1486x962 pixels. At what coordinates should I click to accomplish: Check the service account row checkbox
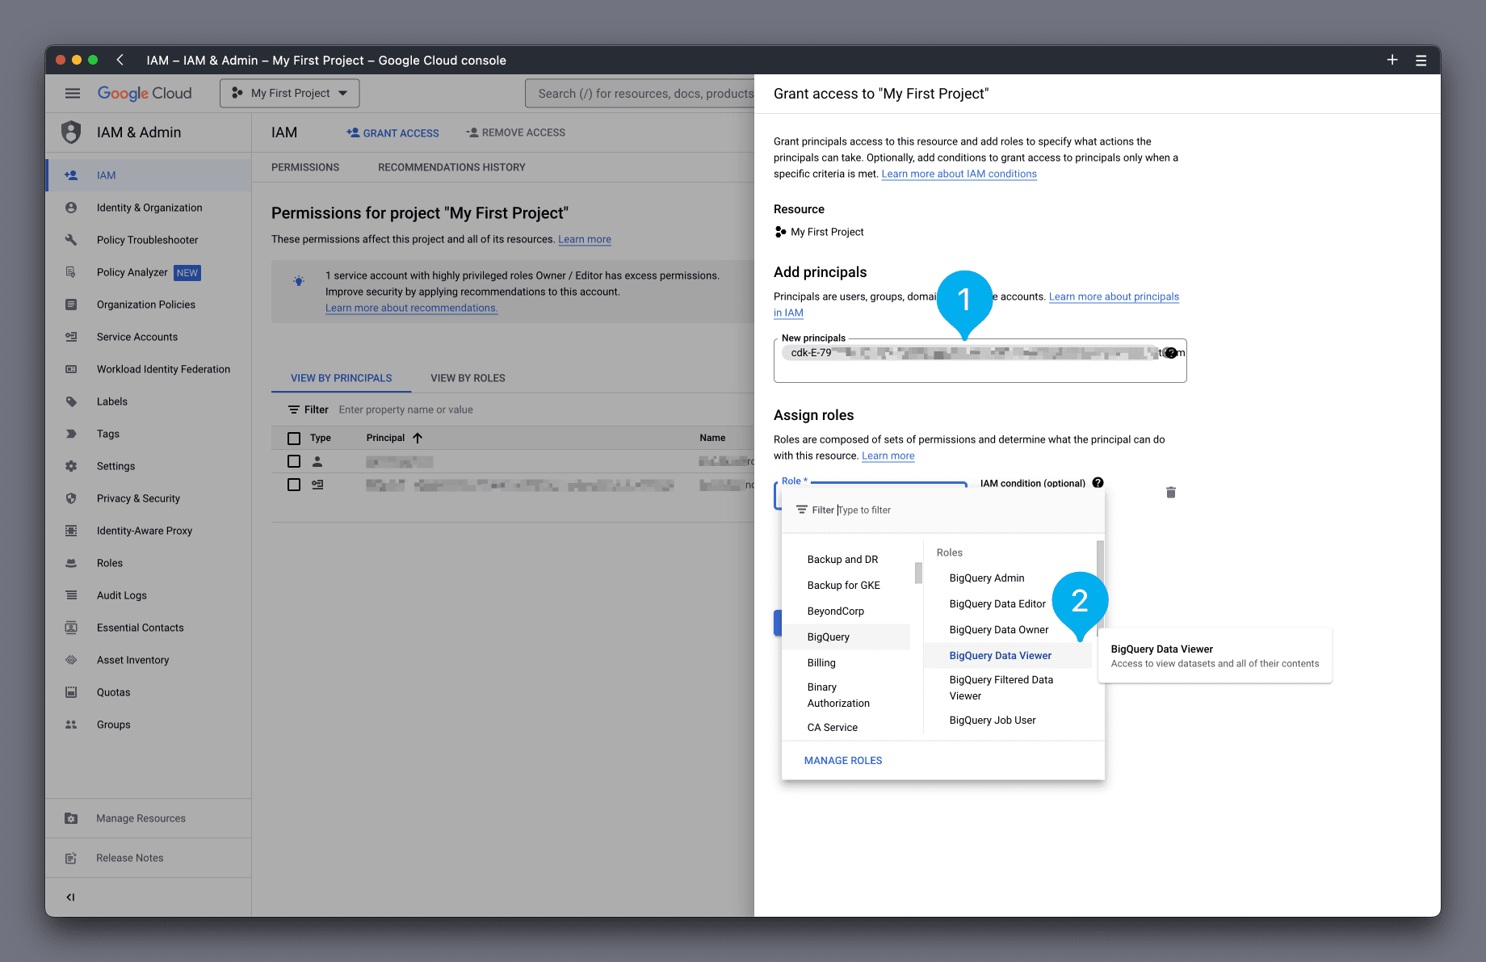pos(294,485)
